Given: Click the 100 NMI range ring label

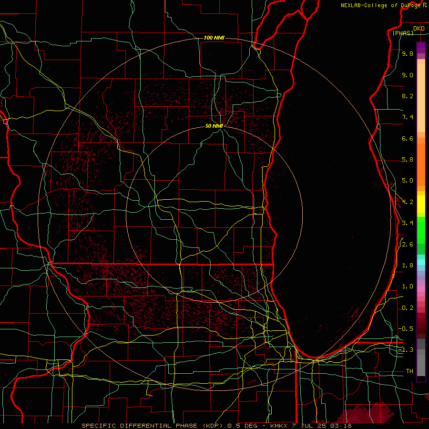Looking at the screenshot, I should point(214,38).
